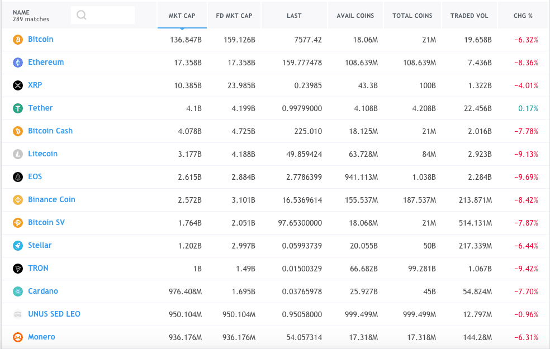Click the Stellar rocket icon
550x349 pixels.
coord(18,246)
